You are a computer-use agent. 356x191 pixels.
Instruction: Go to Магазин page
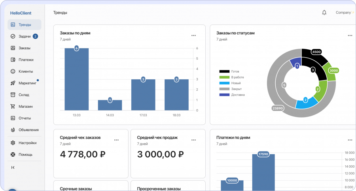[x=25, y=107]
